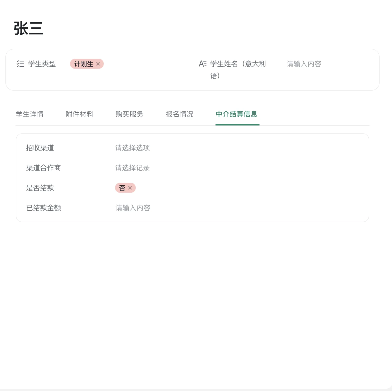Remove the 否 tag

(130, 188)
